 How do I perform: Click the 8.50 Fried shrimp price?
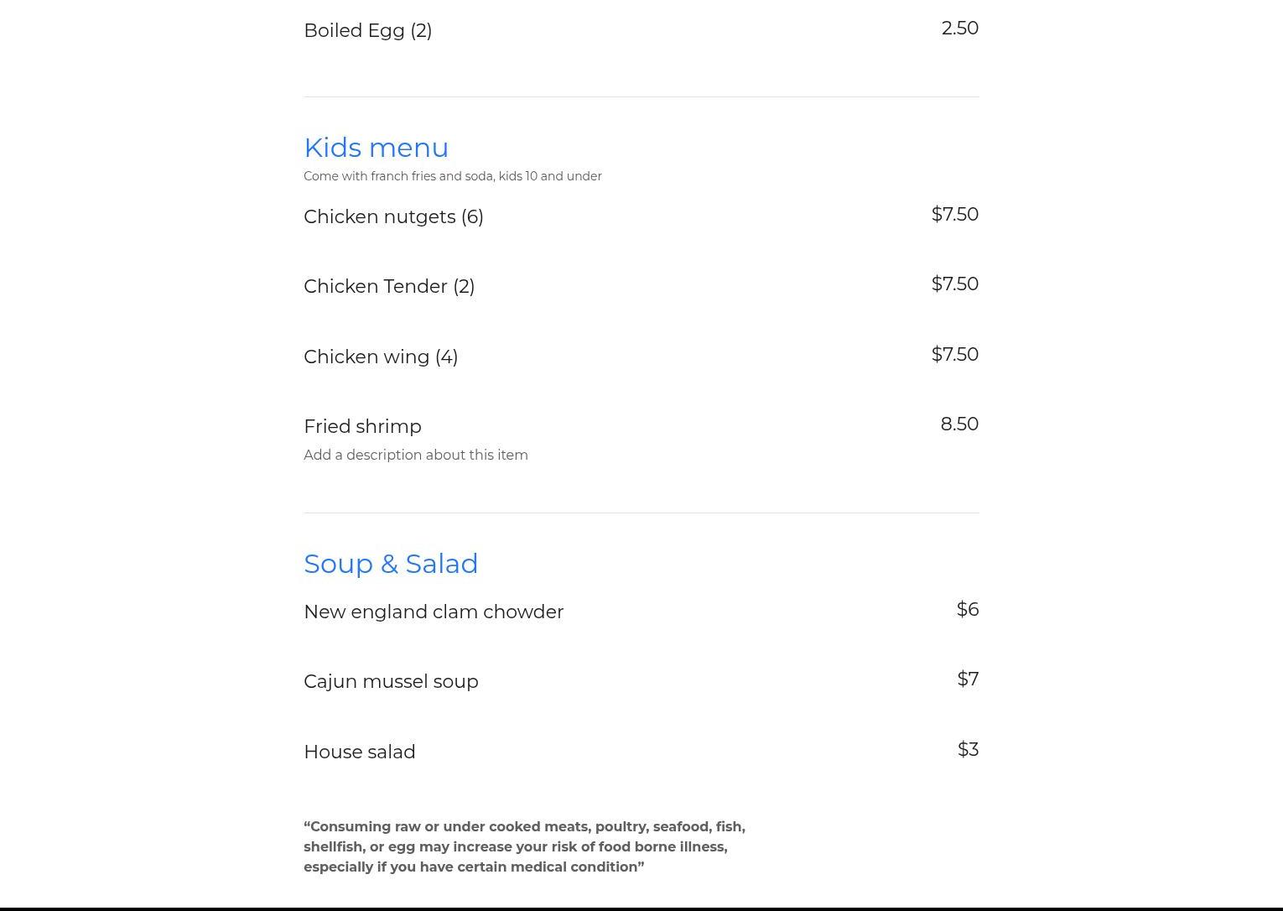[x=959, y=424]
